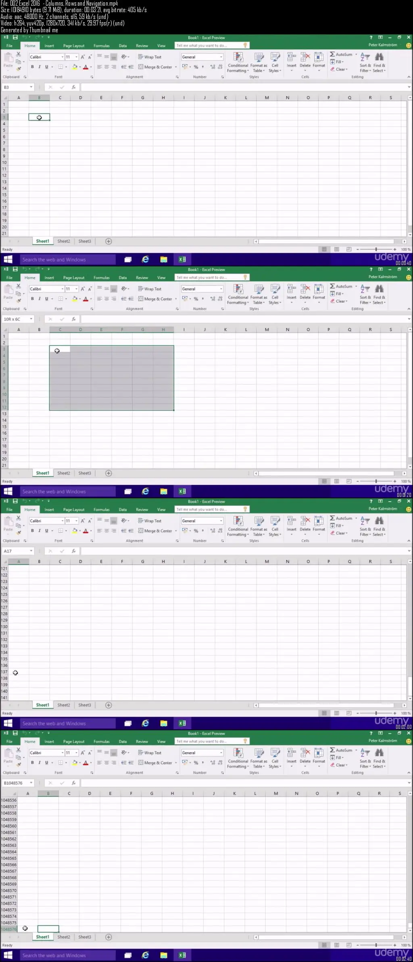Screen dimensions: 413x962
Task: Open Name Box dropdown showing B1048576
Action: coord(31,783)
